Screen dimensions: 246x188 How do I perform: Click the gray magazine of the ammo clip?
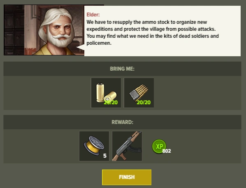click(x=134, y=94)
